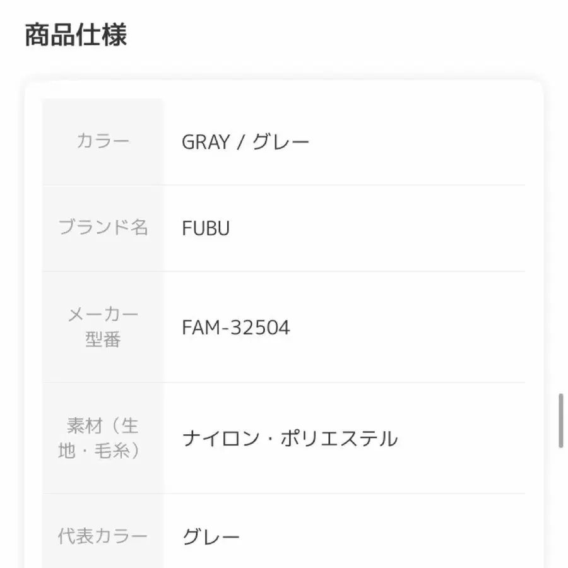568x568 pixels.
Task: Click the 型番 text under メーカー
Action: pyautogui.click(x=103, y=340)
